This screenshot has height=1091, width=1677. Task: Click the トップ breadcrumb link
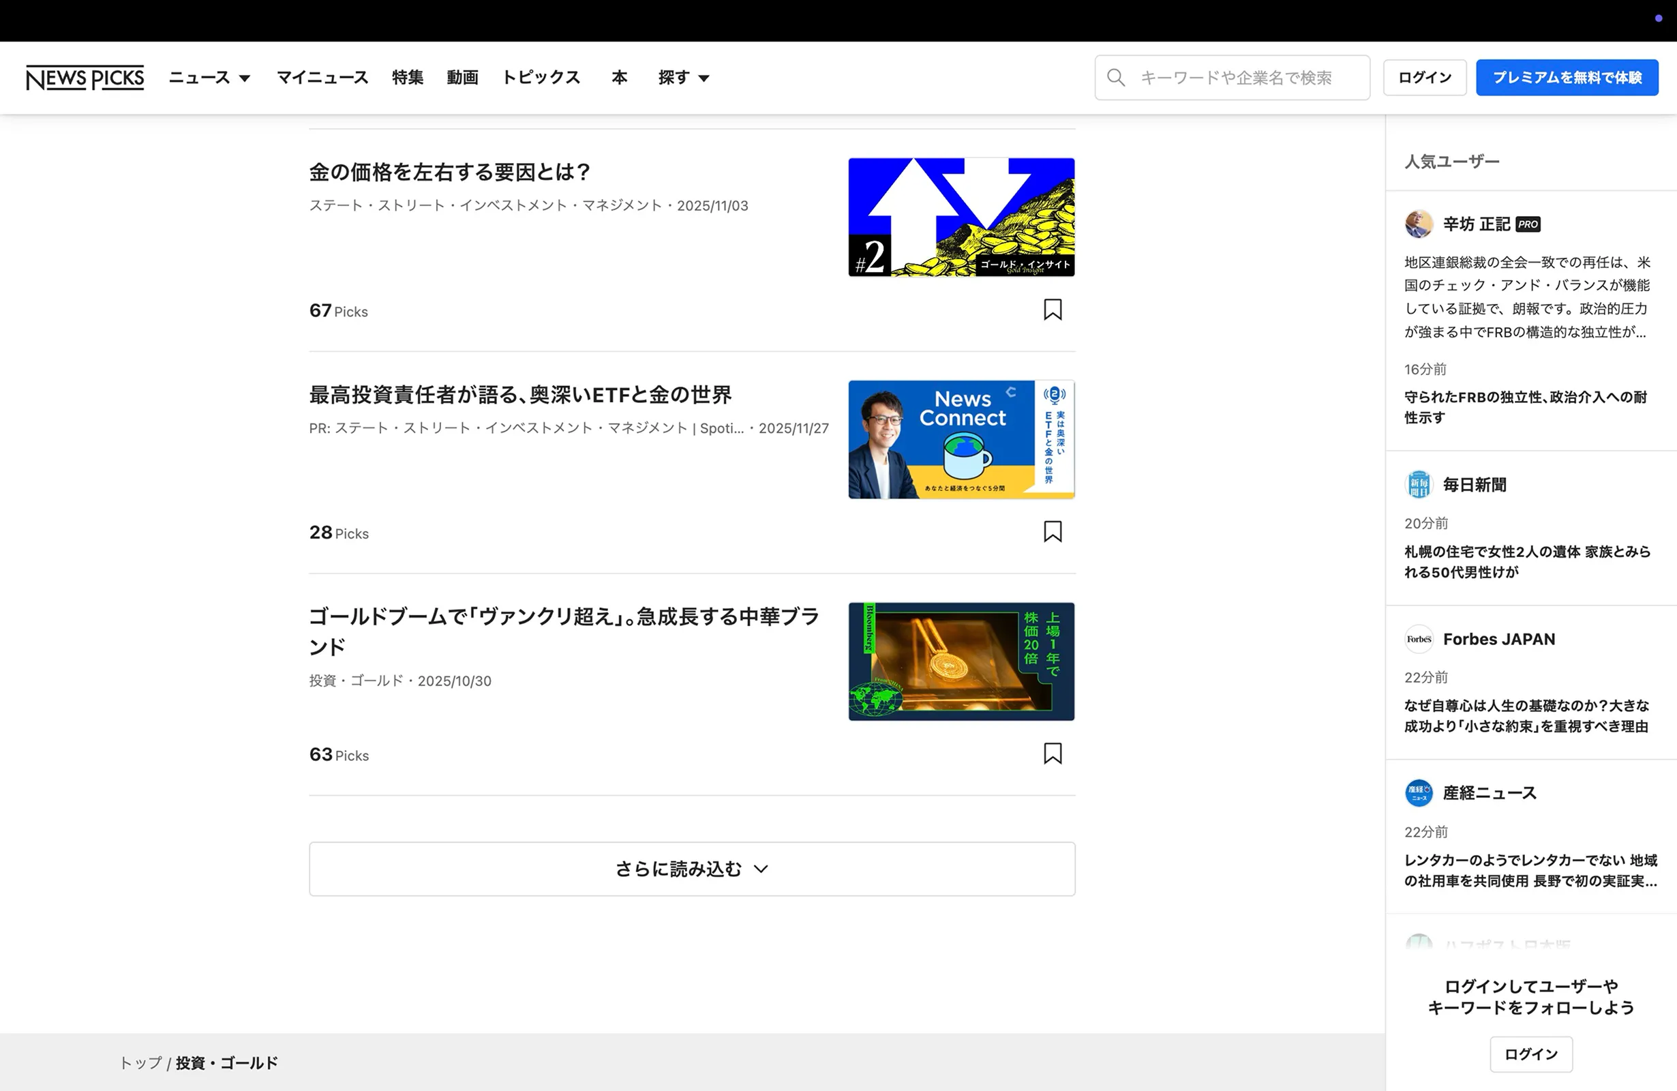tap(141, 1063)
